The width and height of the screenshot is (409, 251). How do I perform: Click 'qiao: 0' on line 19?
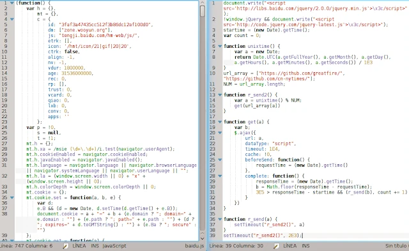pyautogui.click(x=58, y=100)
